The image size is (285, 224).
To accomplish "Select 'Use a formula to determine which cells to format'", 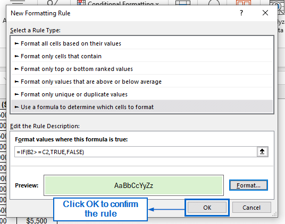I will (x=142, y=107).
